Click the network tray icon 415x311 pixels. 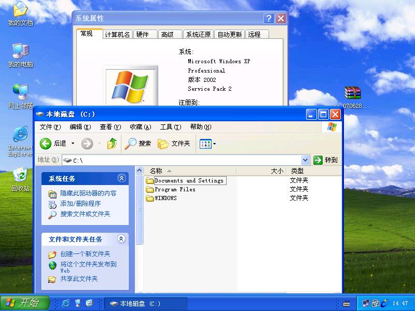coord(366,303)
